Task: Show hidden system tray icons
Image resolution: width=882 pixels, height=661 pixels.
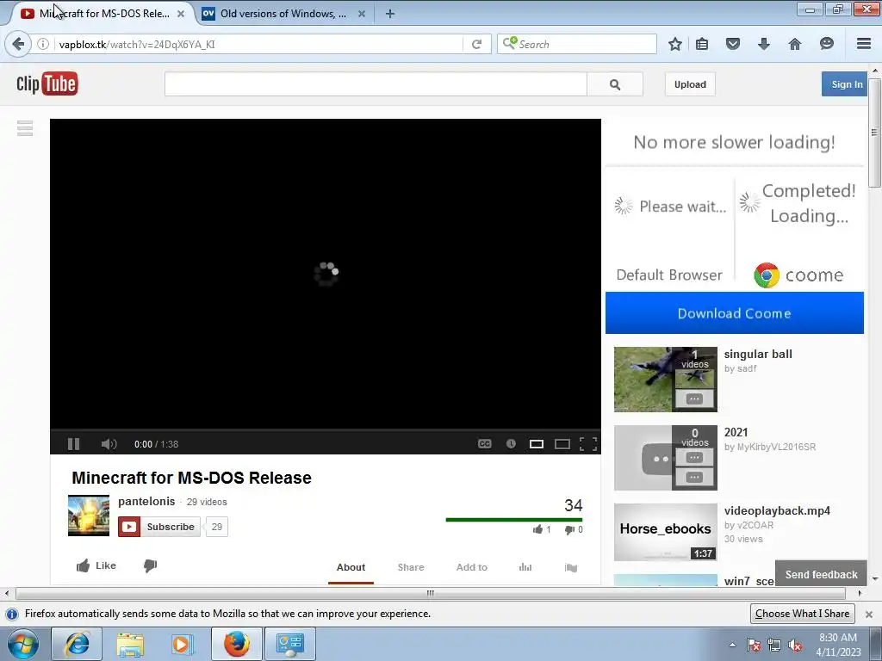Action: coord(732,645)
